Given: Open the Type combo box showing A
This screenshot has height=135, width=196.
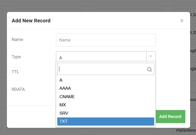Looking at the screenshot, I should coord(101,57).
